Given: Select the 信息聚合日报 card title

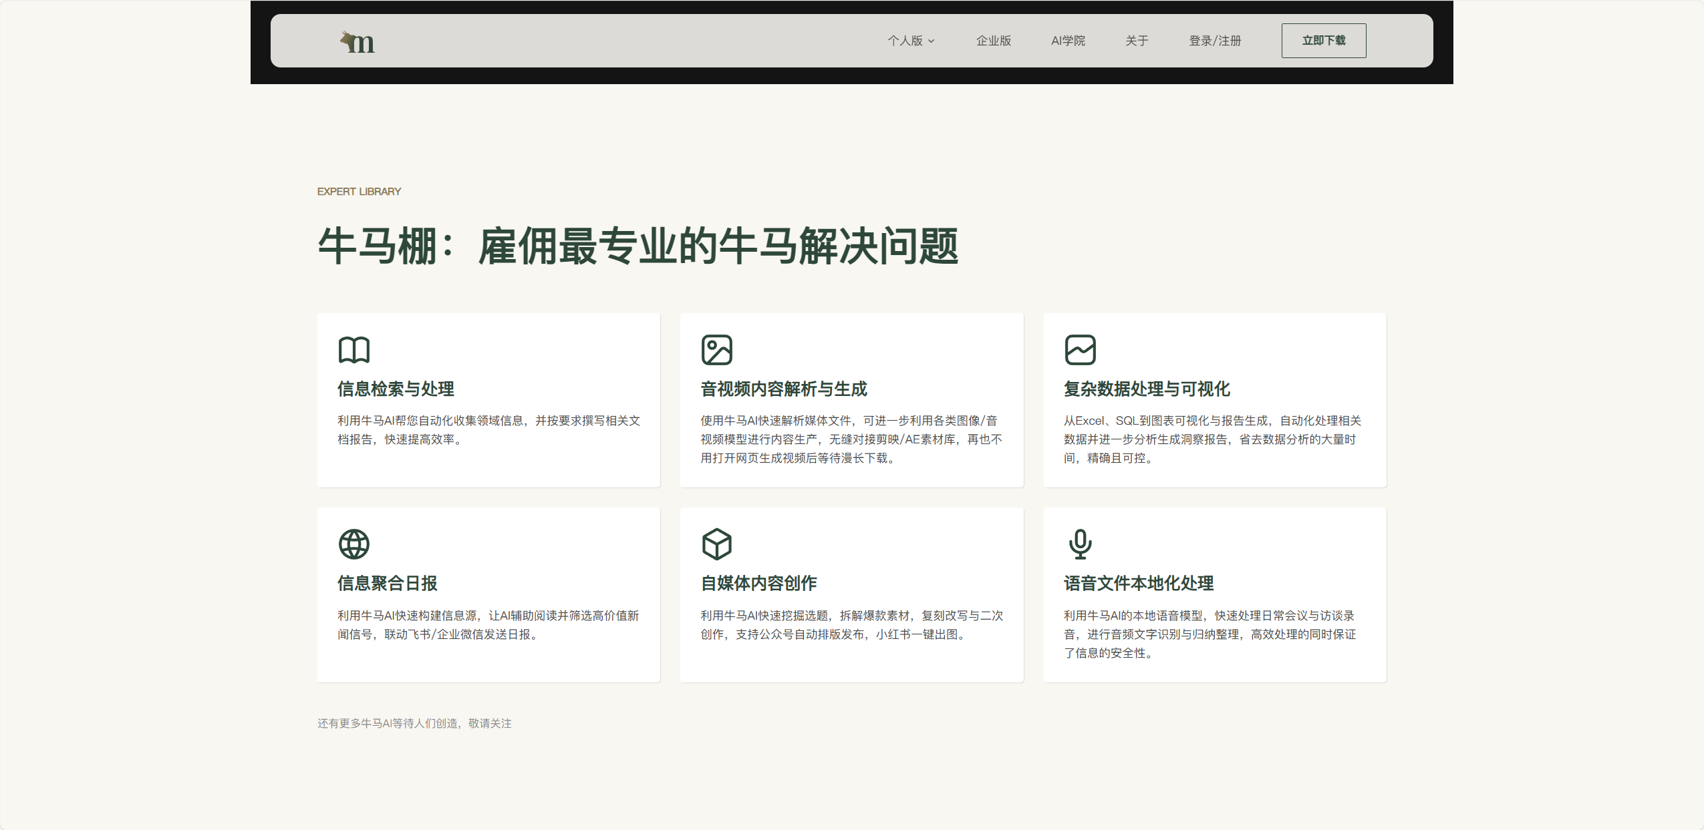Looking at the screenshot, I should (387, 583).
